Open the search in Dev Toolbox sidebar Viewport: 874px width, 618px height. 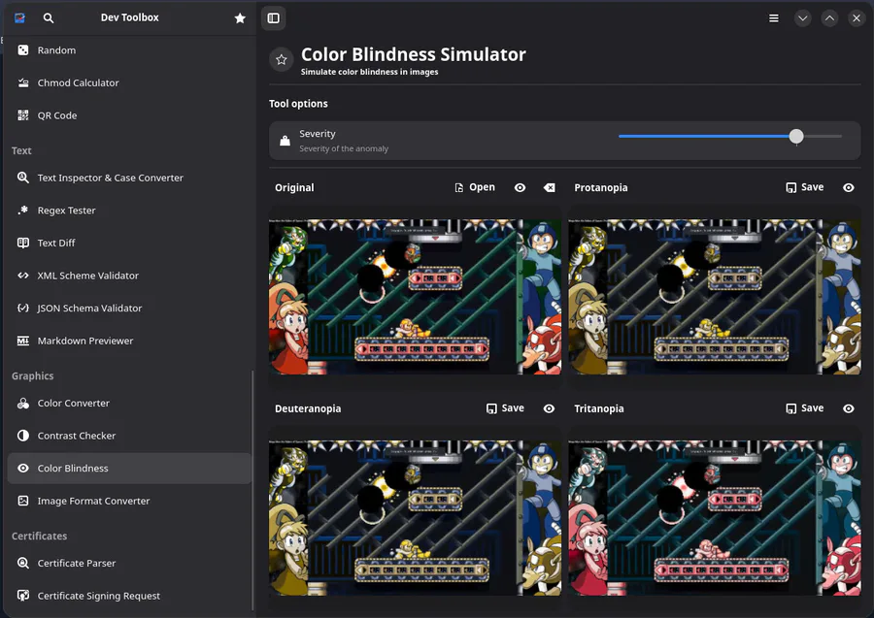click(49, 17)
